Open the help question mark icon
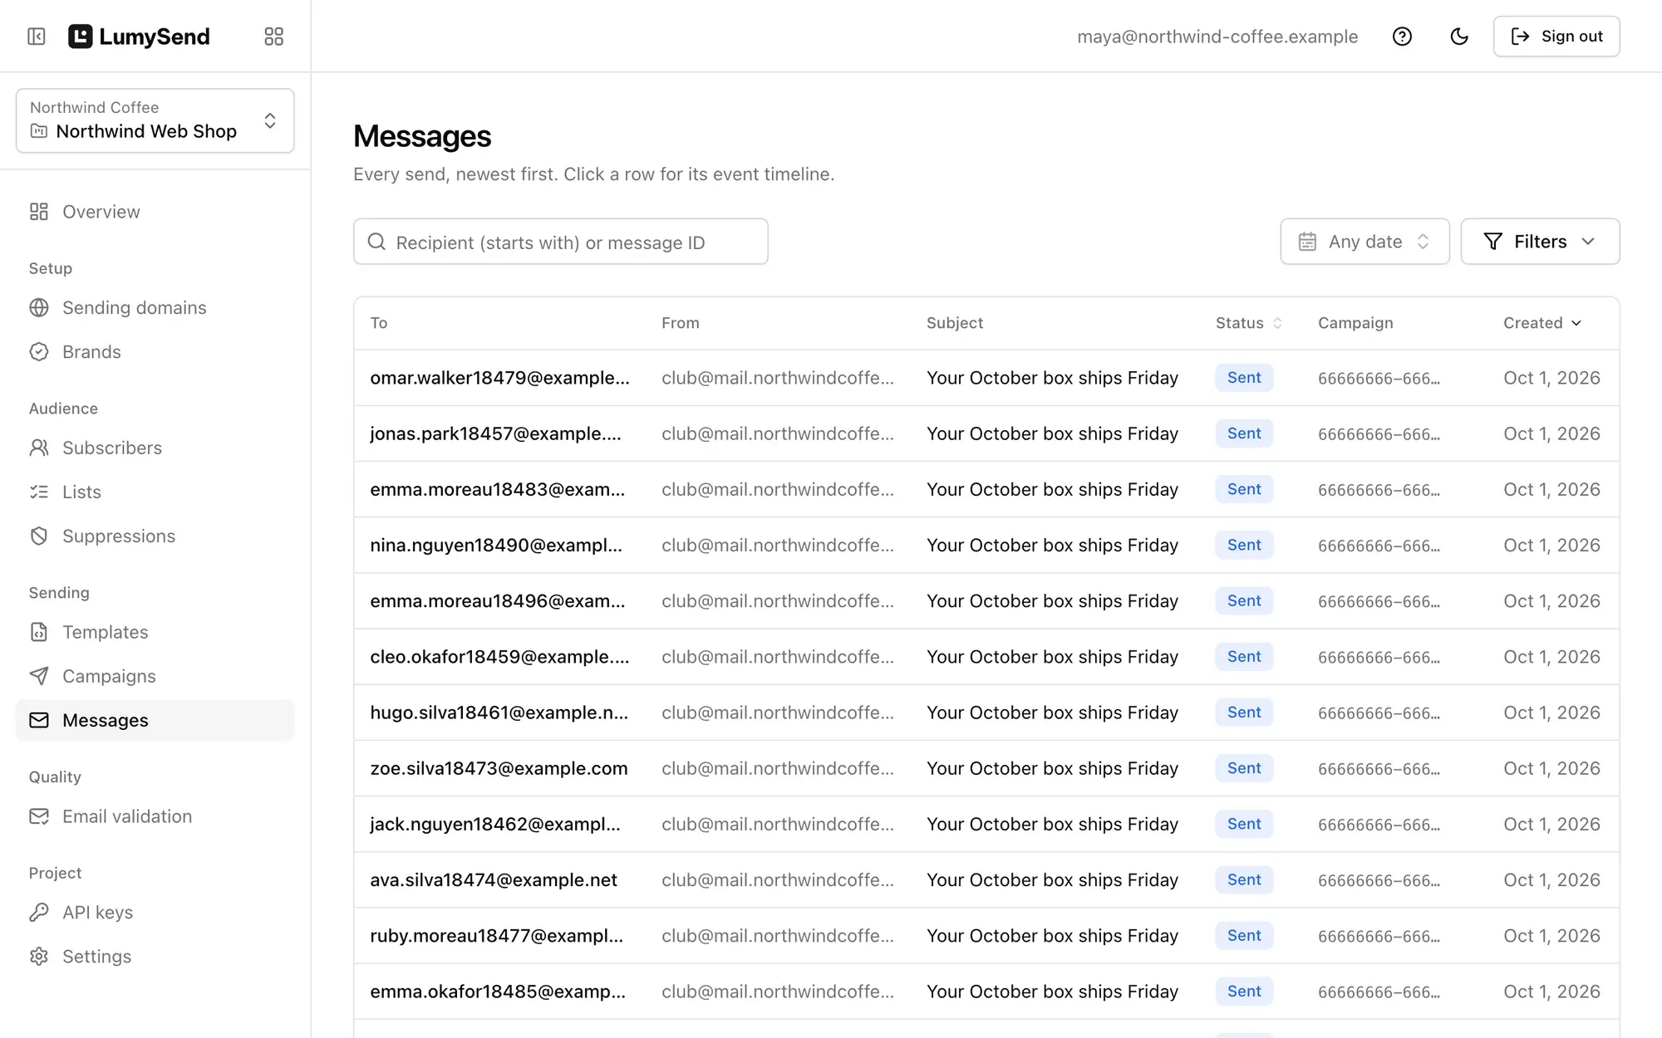The height and width of the screenshot is (1038, 1662). point(1402,37)
